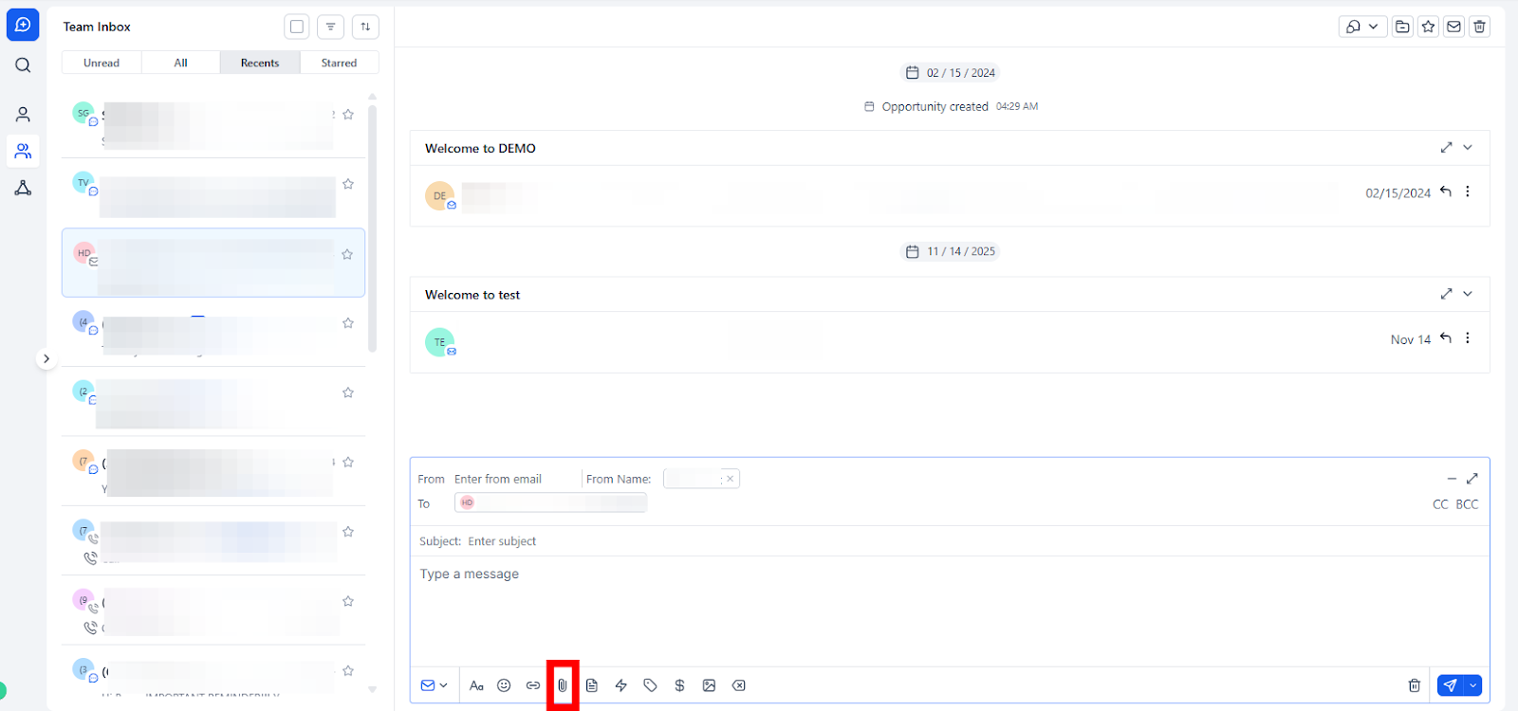Screen dimensions: 1518x711
Task: Send the email with the blue send button
Action: (x=1450, y=685)
